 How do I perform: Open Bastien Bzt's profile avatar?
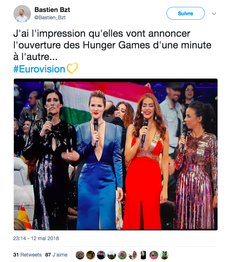[22, 14]
